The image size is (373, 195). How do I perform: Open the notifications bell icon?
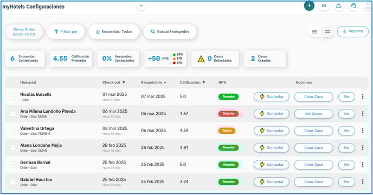(338, 6)
